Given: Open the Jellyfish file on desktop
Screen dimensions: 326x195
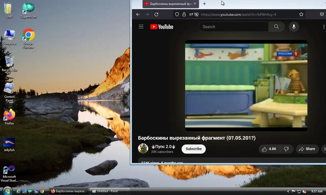Looking at the screenshot, I should [x=9, y=145].
